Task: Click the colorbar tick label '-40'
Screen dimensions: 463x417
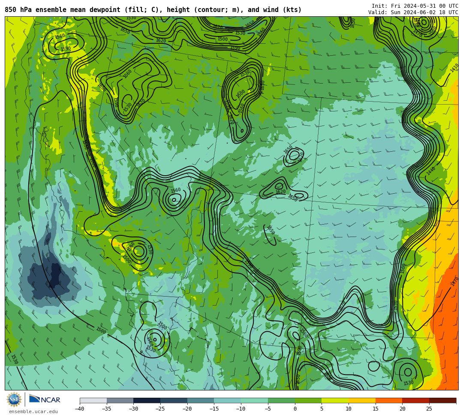Action: [79, 409]
